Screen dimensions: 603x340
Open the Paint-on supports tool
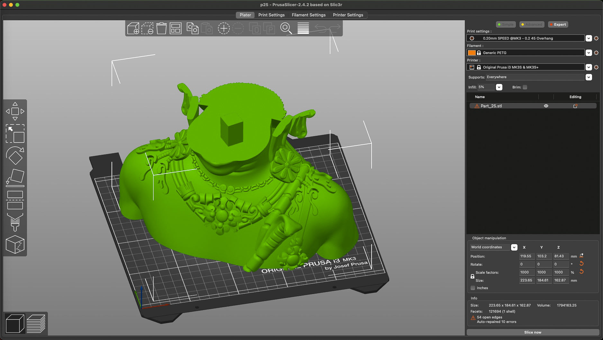pyautogui.click(x=15, y=222)
